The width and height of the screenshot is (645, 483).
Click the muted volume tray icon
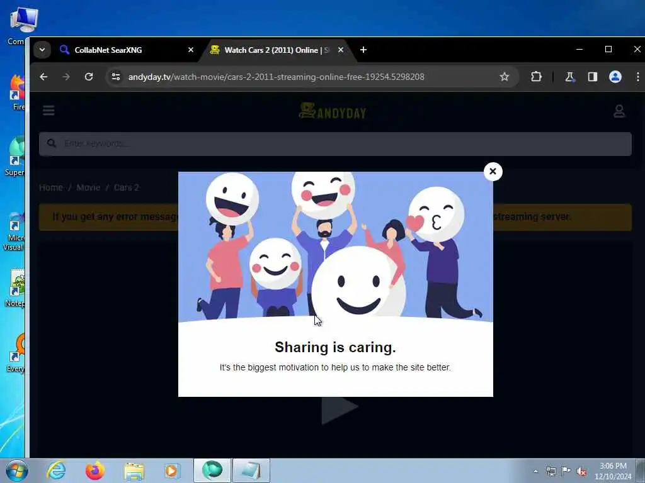pos(581,472)
